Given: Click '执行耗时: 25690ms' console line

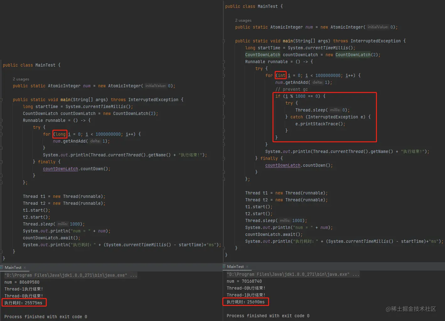Looking at the screenshot, I should pyautogui.click(x=246, y=302).
